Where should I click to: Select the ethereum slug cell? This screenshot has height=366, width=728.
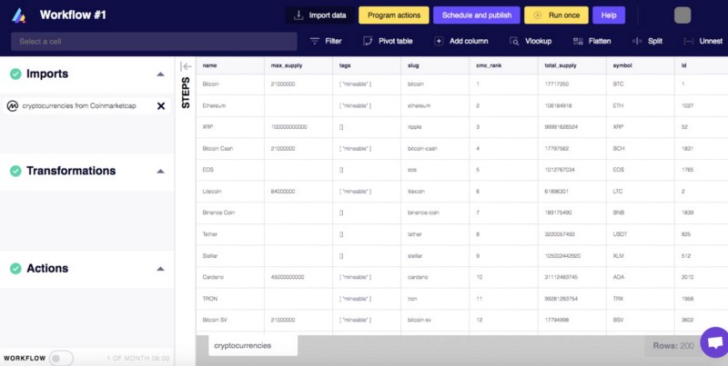[435, 105]
